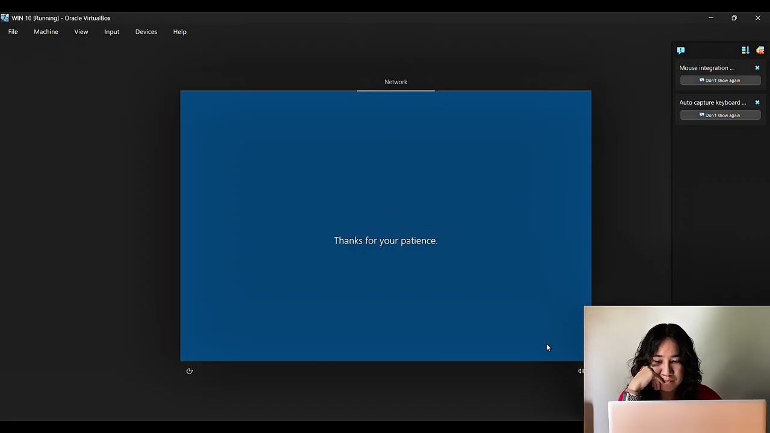Image resolution: width=770 pixels, height=433 pixels.
Task: Open the File menu
Action: coord(13,32)
